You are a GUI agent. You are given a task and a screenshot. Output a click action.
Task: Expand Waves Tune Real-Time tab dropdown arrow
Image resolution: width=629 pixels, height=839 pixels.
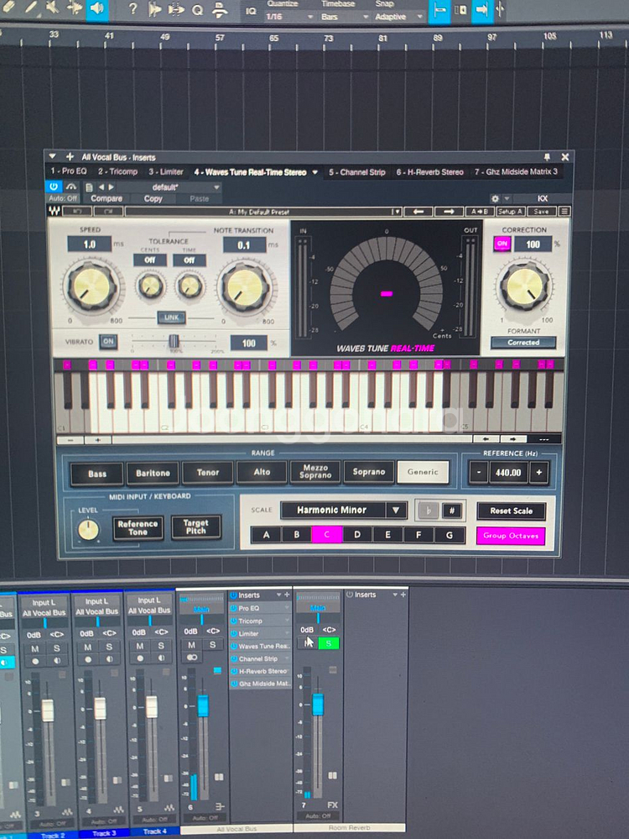314,172
